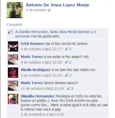115x118 pixels.
Task: Open Antonio De Jesus Lopez Monje's profile photo
Action: coord(15,10)
